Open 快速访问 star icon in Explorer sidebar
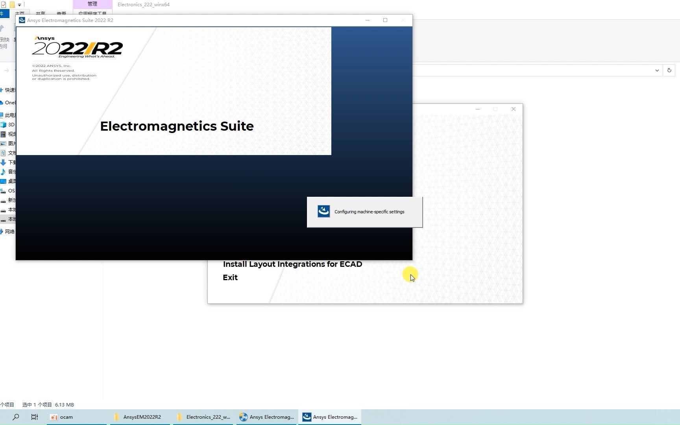Screen dimensions: 680x425 click(2, 90)
